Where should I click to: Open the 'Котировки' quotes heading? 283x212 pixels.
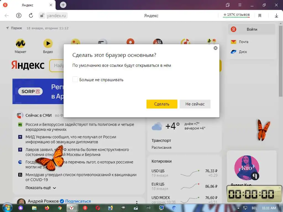tap(161, 161)
